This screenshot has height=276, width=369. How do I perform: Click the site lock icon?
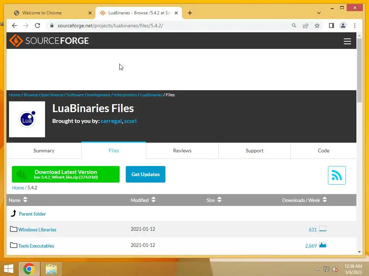pos(52,26)
